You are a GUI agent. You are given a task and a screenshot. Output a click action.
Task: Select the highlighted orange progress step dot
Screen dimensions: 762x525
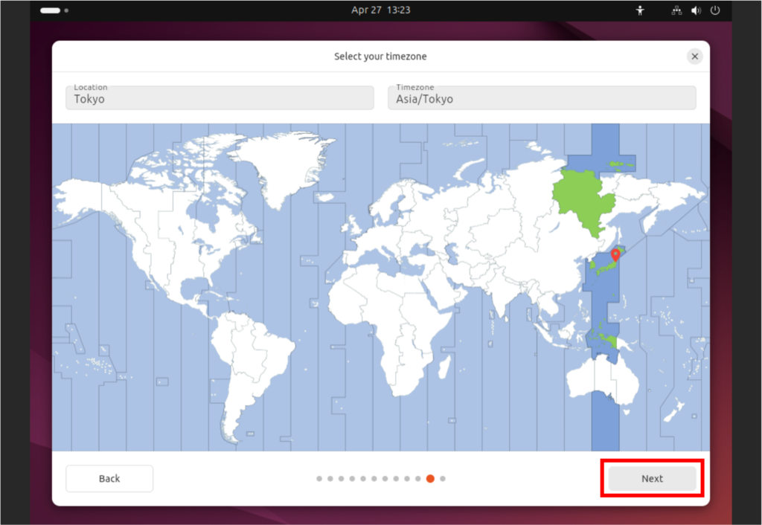coord(430,478)
